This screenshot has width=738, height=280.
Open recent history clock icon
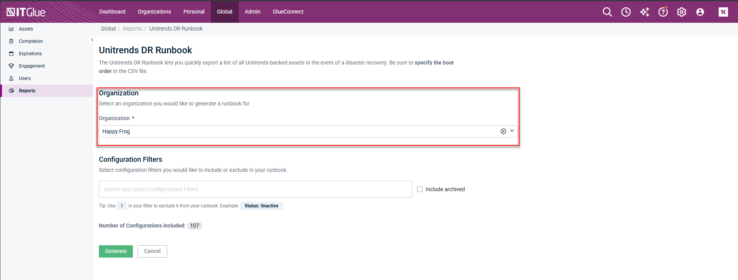click(x=626, y=12)
